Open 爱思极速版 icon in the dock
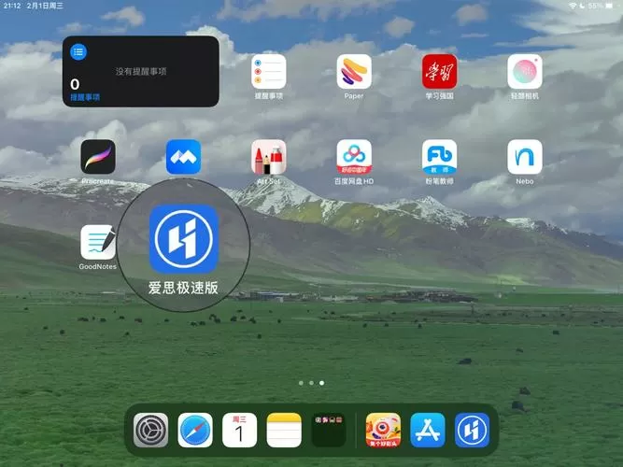This screenshot has width=623, height=467. click(x=472, y=430)
